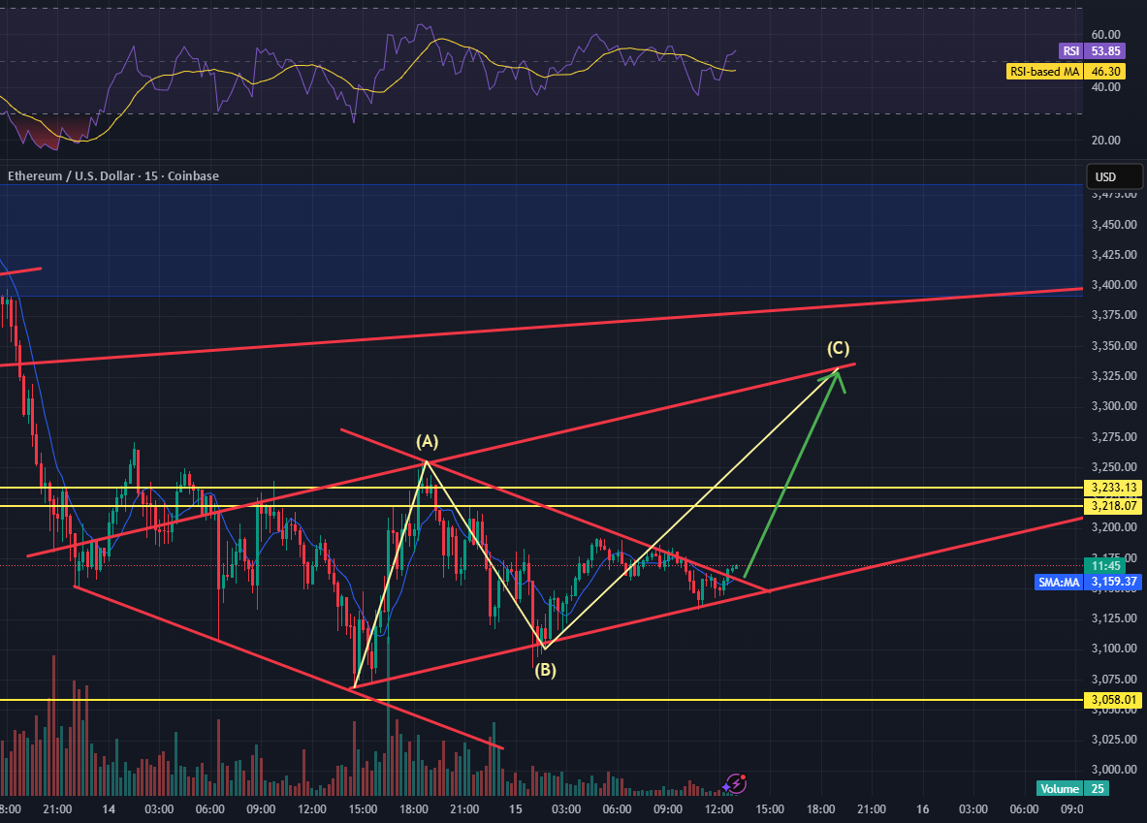Click the Ethereum / U.S. Dollar chart title
The image size is (1147, 823).
pos(113,175)
